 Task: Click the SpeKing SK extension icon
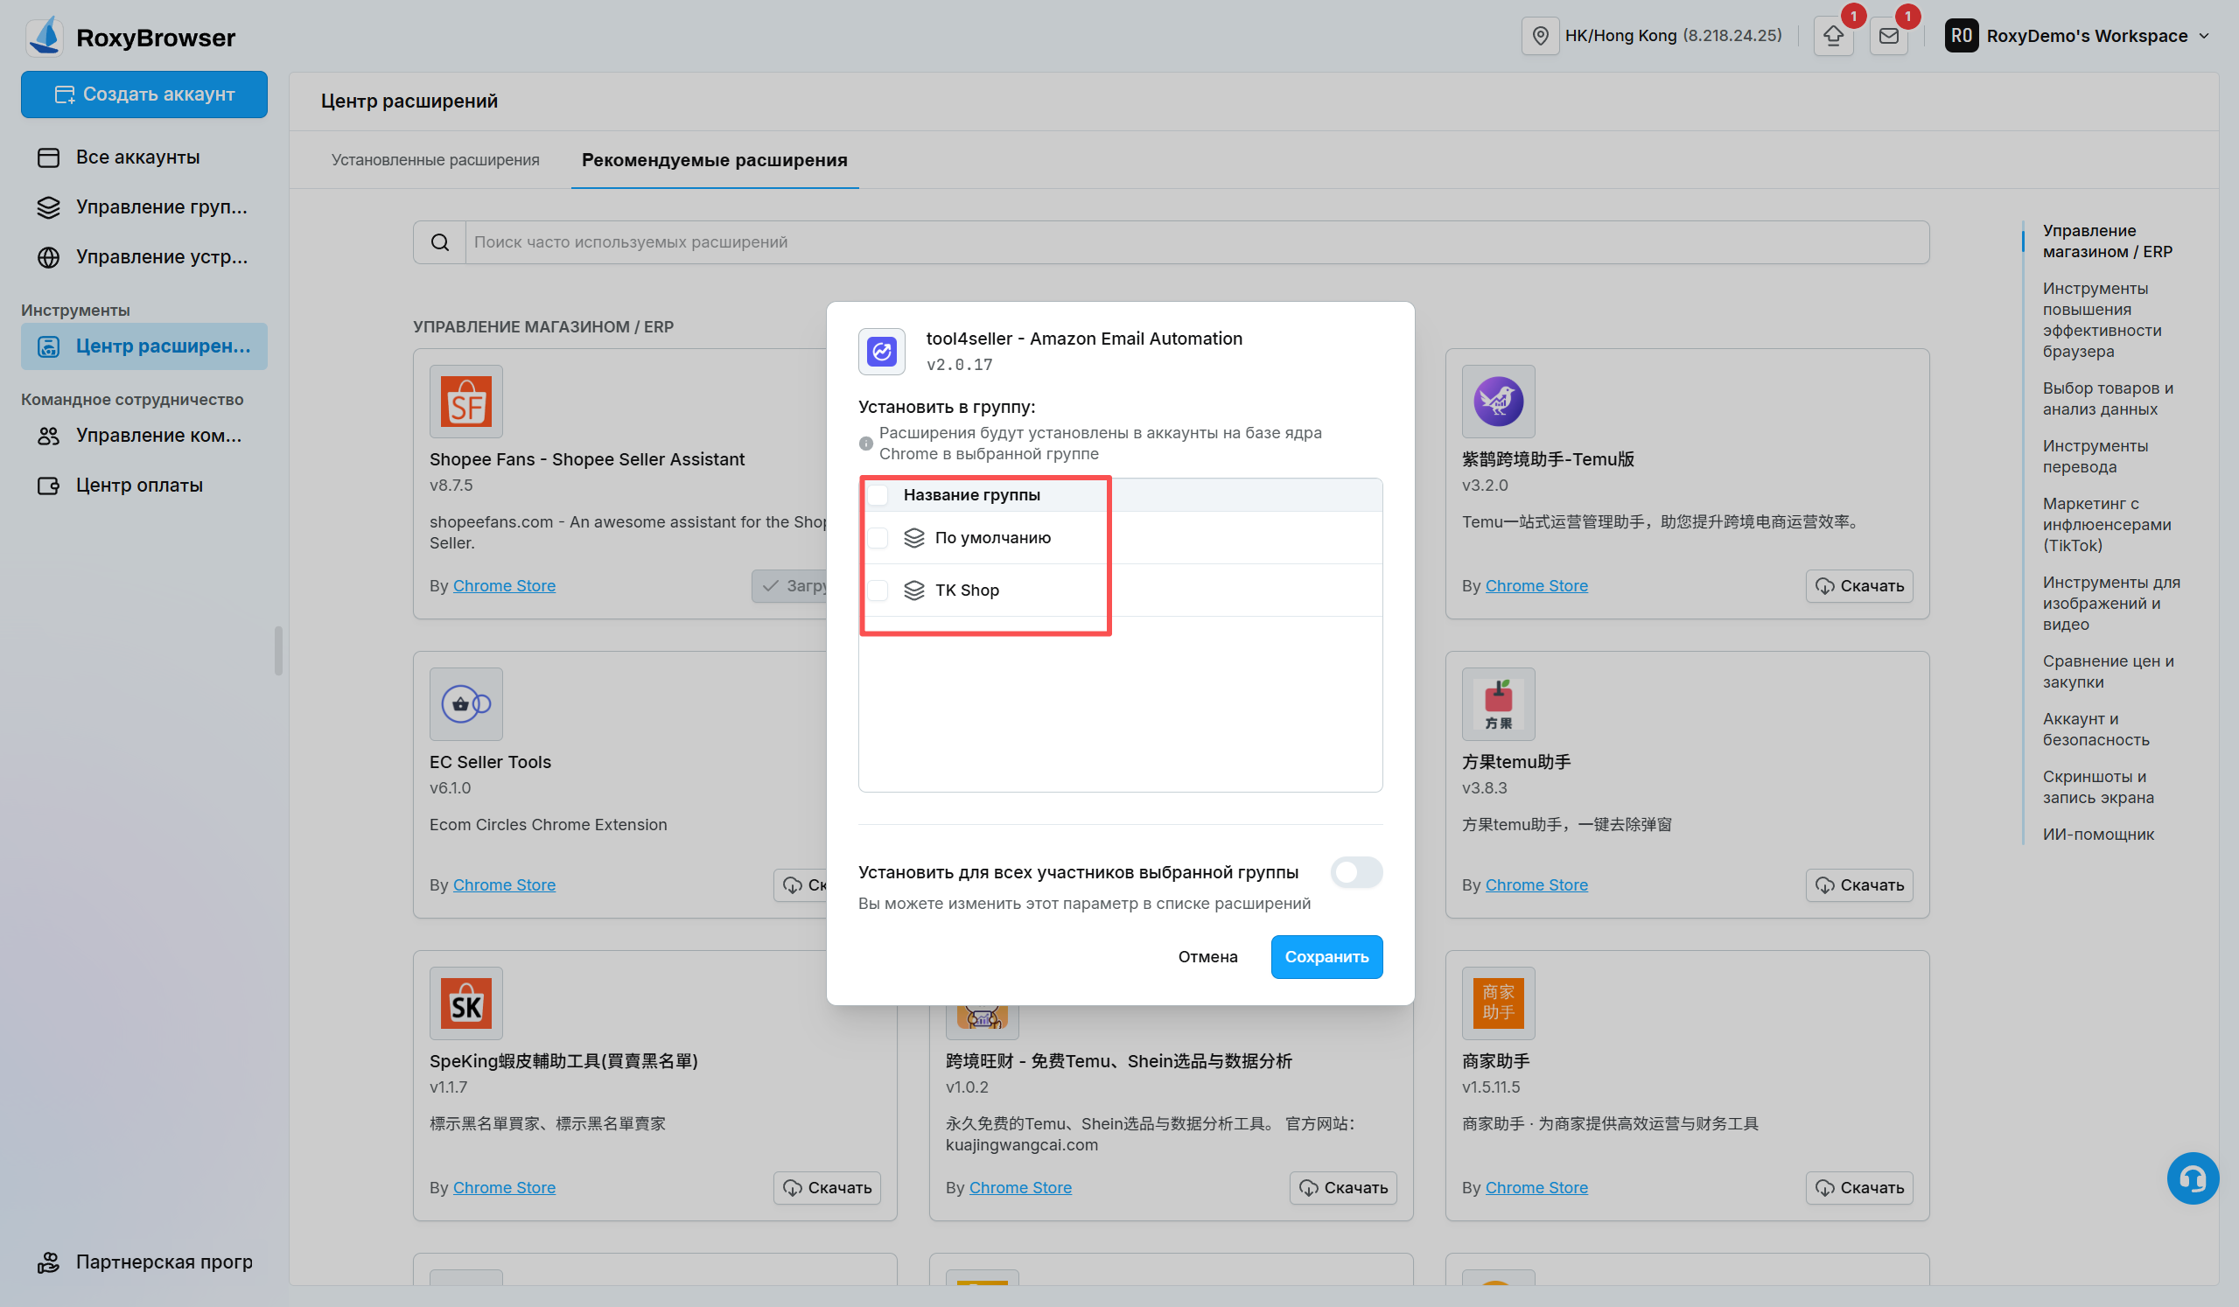[465, 1004]
